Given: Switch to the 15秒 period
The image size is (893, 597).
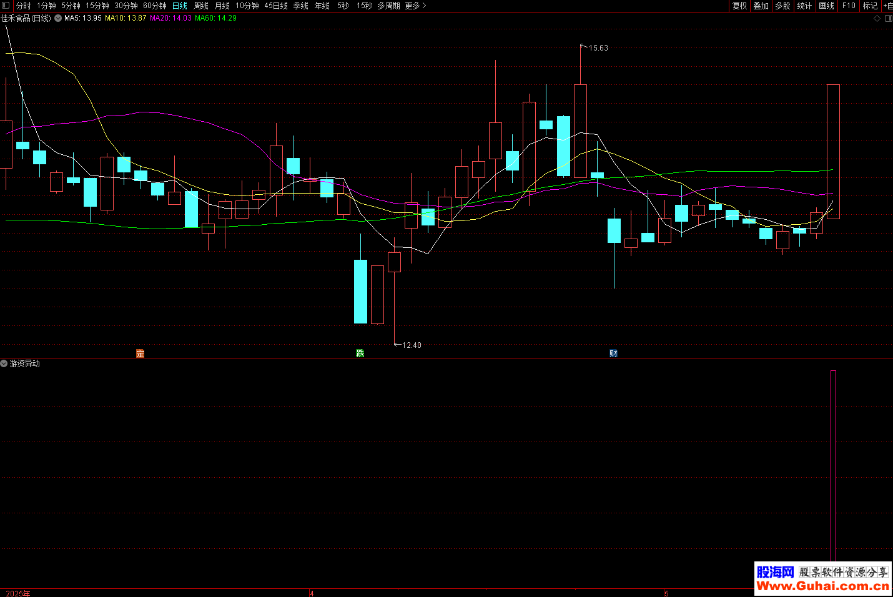Looking at the screenshot, I should point(364,6).
